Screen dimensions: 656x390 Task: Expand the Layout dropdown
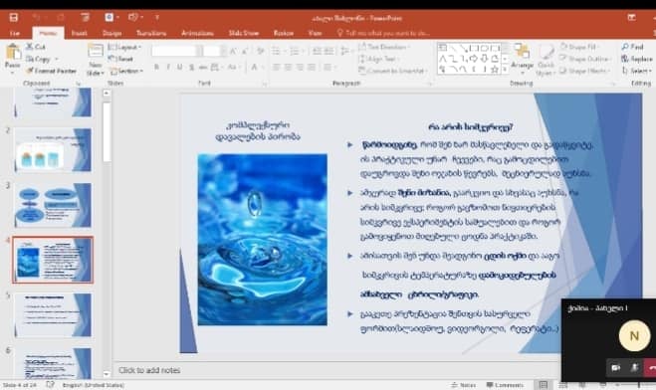click(124, 47)
